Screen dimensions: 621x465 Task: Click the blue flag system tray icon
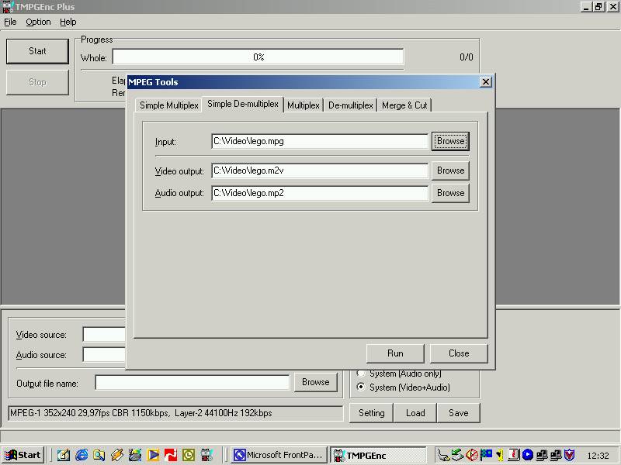click(486, 455)
